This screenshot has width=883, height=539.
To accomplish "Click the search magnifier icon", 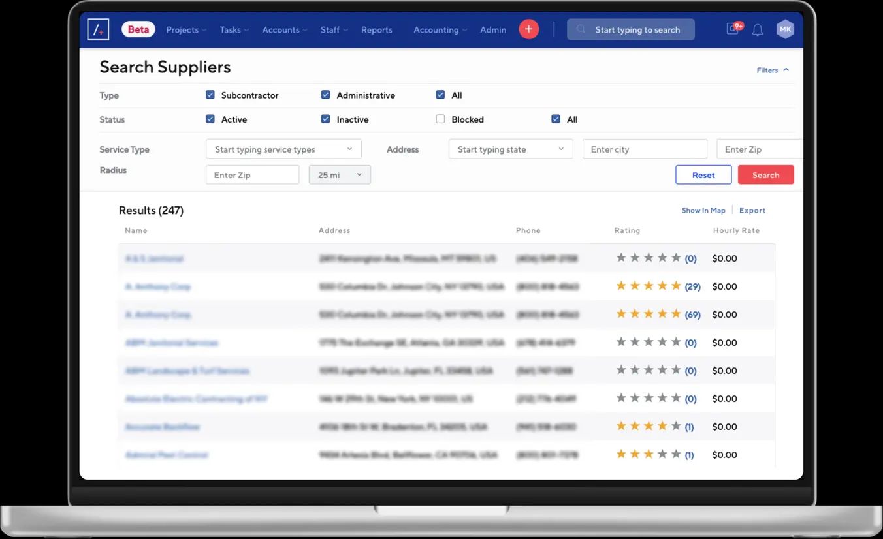I will [581, 29].
